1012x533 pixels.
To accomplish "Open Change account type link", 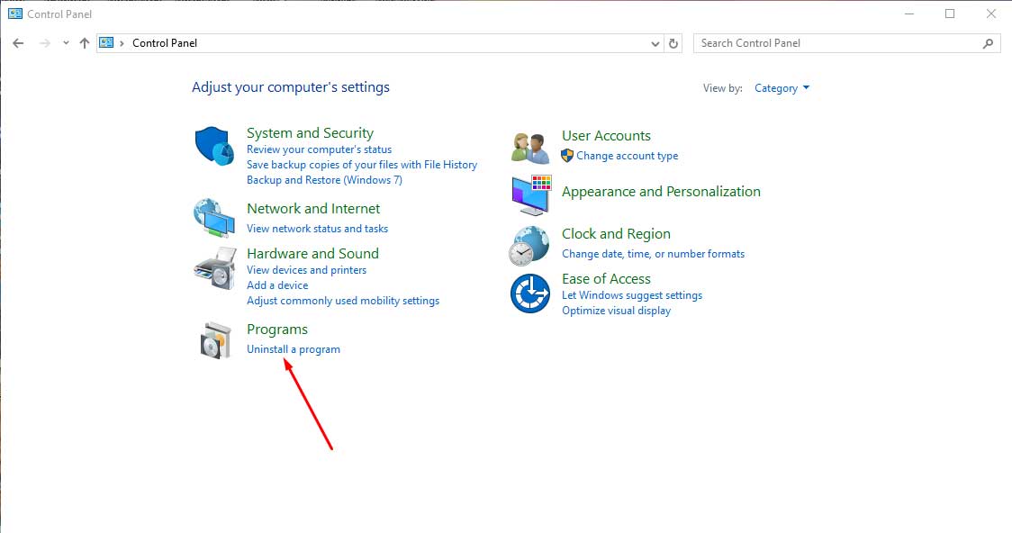I will pyautogui.click(x=627, y=156).
